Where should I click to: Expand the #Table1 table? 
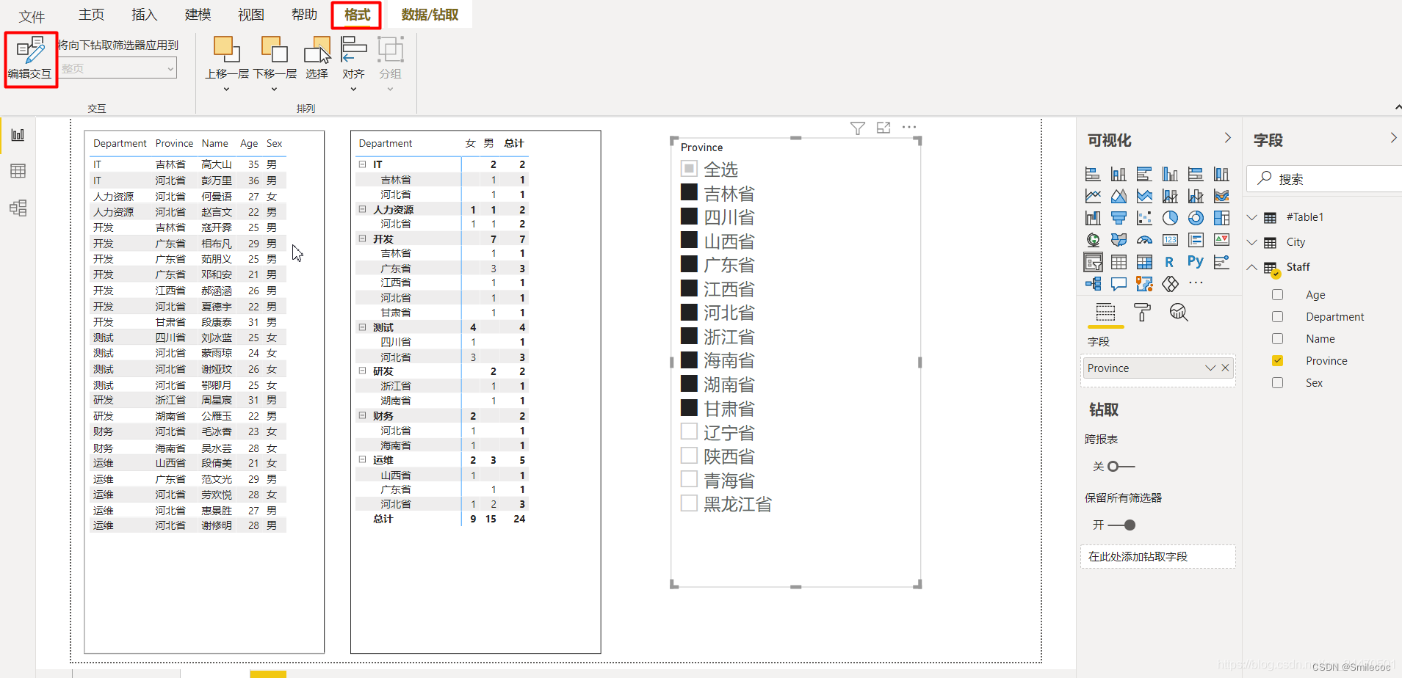[x=1252, y=217]
